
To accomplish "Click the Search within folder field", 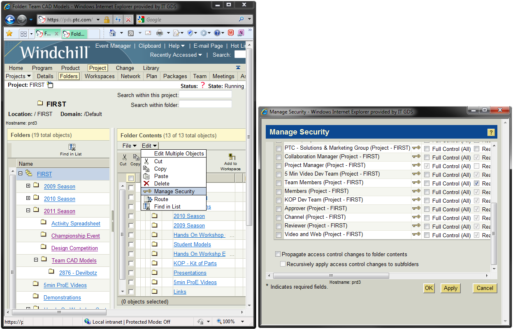I will [x=205, y=104].
